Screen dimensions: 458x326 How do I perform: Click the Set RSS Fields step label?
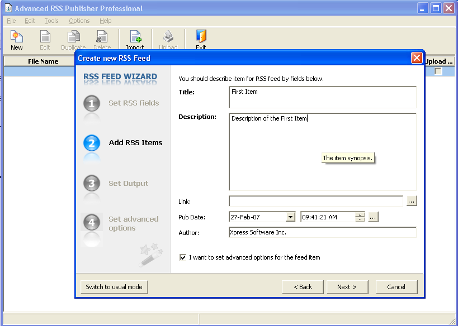point(134,103)
